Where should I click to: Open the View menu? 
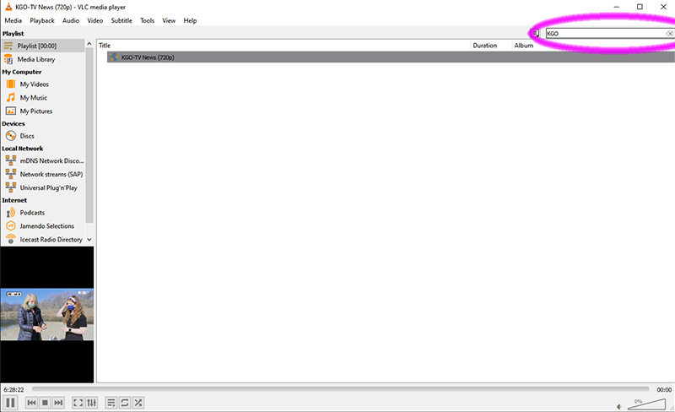pyautogui.click(x=169, y=20)
